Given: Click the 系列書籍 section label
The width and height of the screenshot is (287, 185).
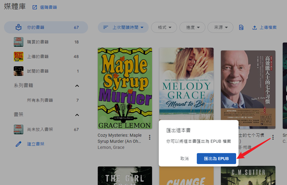Looking at the screenshot, I should click(x=23, y=86).
